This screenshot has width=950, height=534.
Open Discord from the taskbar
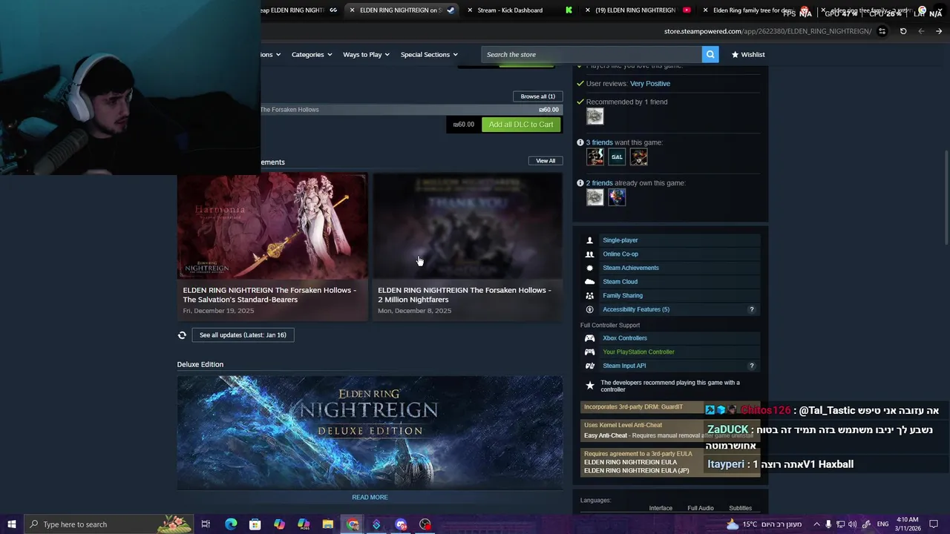[401, 524]
